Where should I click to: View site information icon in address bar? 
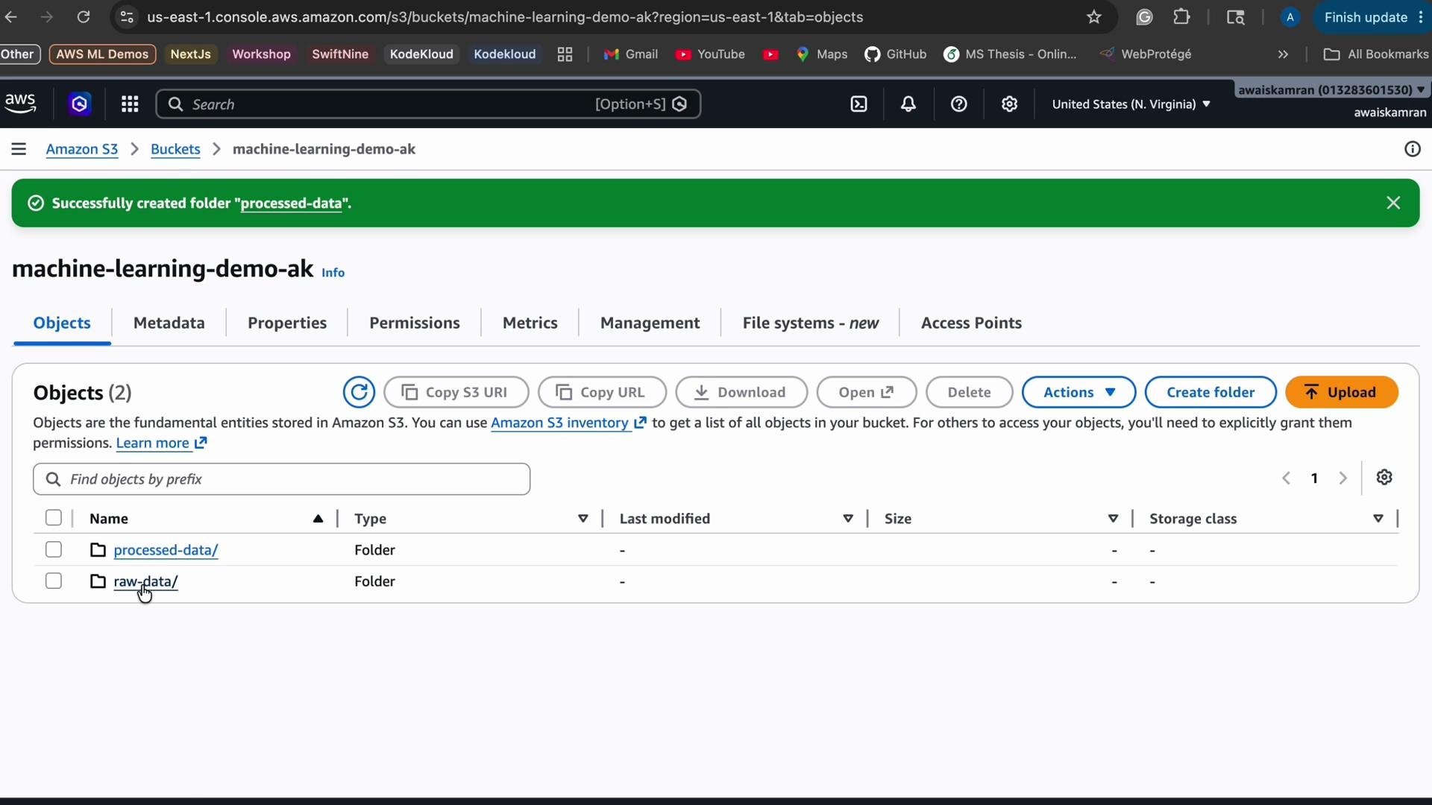[x=127, y=17]
